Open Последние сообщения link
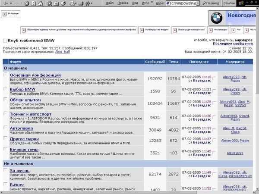Viewport: 259px width, 194px height. tap(233, 44)
